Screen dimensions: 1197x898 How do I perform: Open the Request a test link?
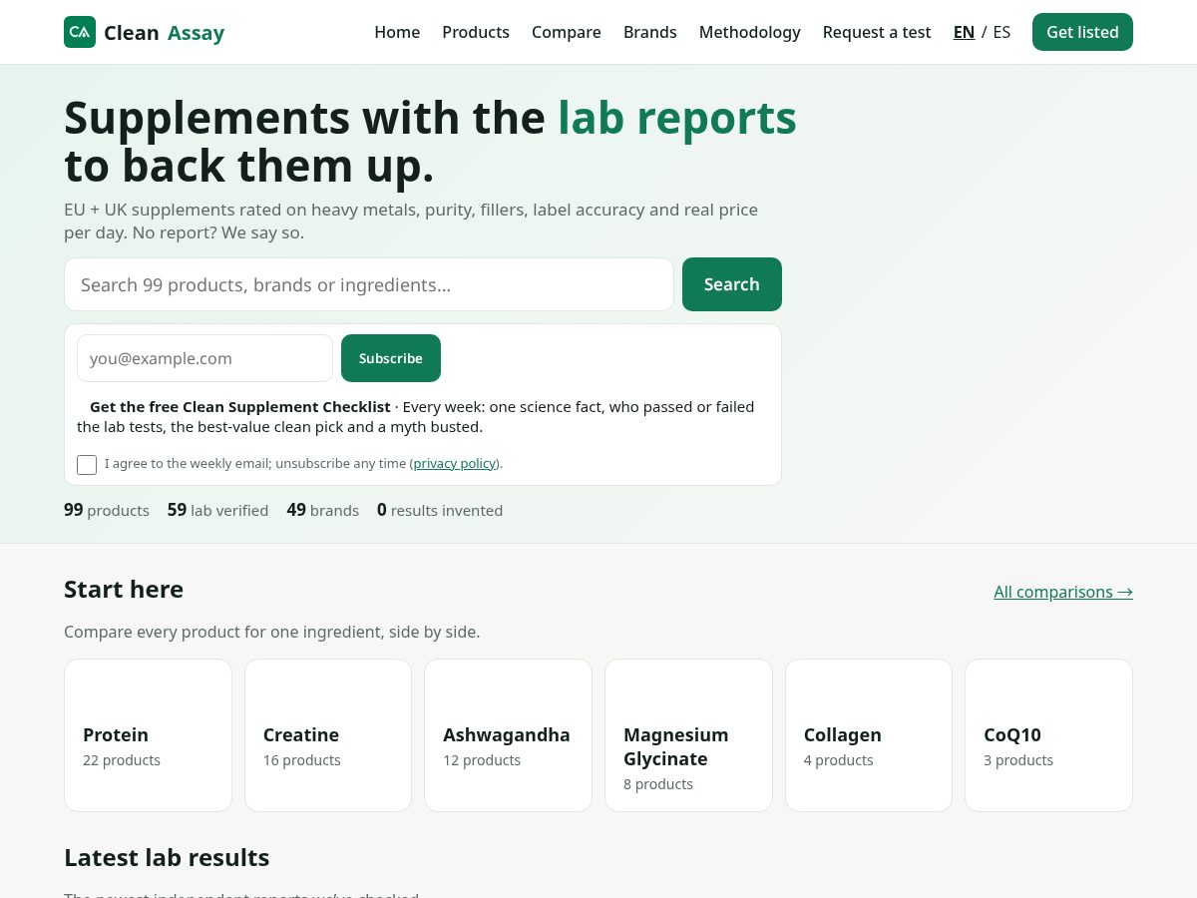coord(877,32)
